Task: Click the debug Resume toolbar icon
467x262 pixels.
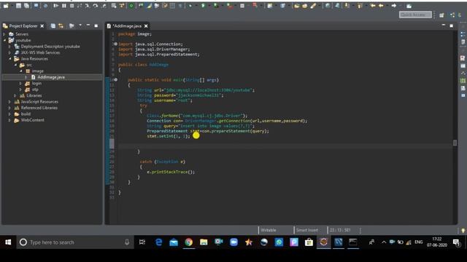Action: [56, 6]
